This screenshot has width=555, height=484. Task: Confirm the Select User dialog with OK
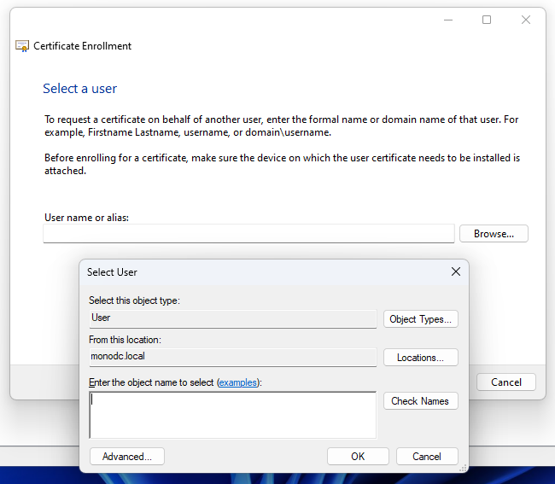(x=358, y=457)
